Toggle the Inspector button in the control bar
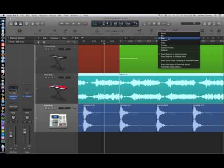The width and height of the screenshot is (224, 168). click(16, 24)
